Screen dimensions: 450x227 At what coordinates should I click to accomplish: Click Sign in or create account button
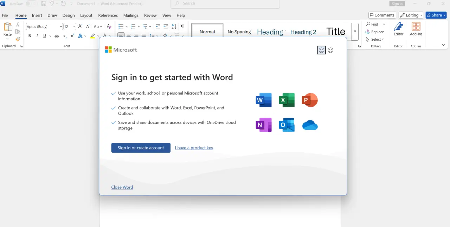tap(141, 148)
